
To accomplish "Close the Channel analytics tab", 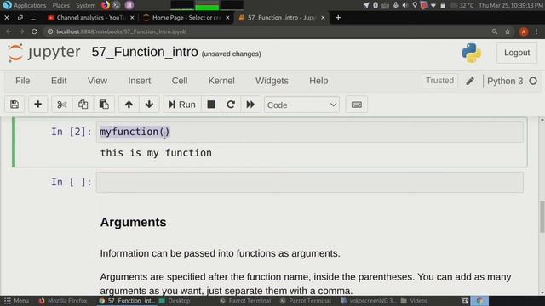I will (x=132, y=17).
